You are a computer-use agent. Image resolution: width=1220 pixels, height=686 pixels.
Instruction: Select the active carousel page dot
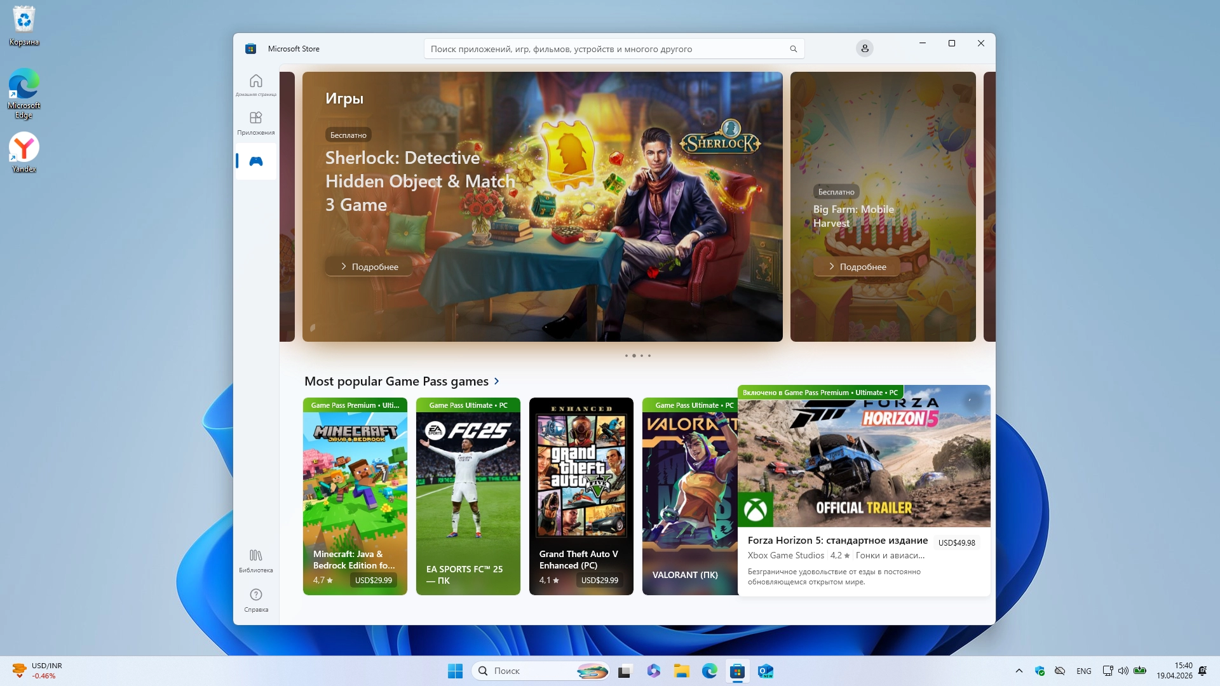coord(634,356)
